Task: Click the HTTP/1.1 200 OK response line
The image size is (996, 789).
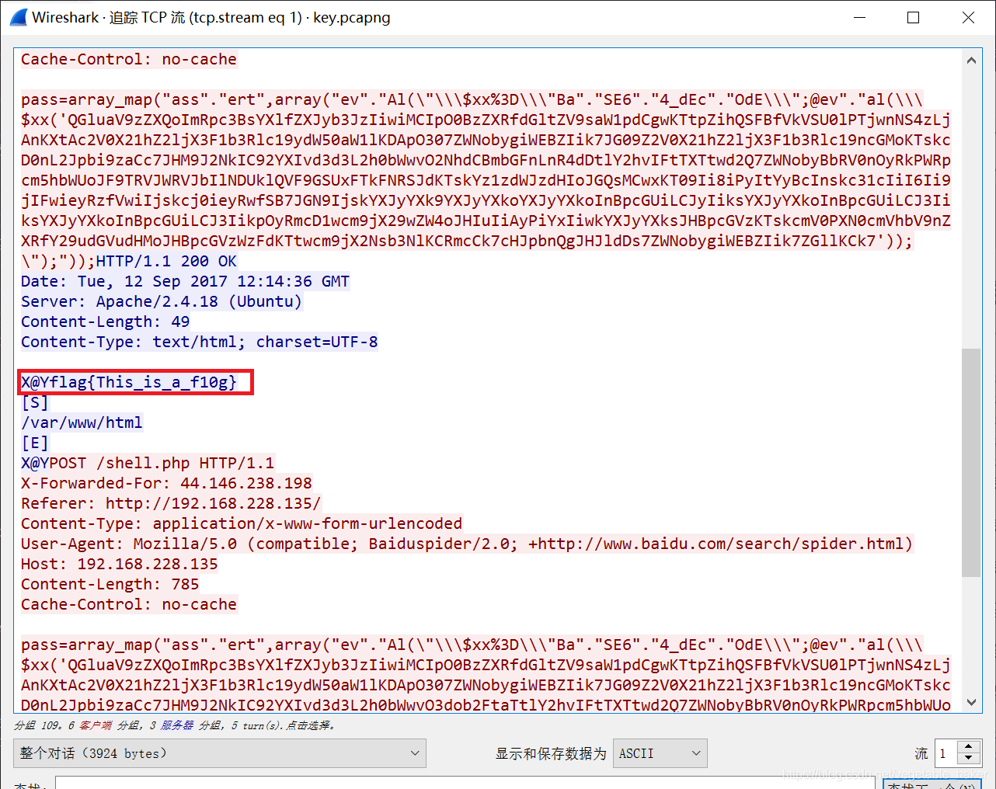Action: [x=166, y=261]
